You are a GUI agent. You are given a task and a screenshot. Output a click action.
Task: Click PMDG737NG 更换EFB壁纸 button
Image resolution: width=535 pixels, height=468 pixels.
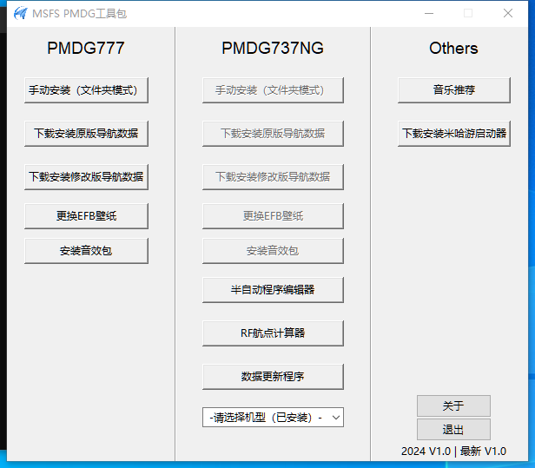point(273,216)
